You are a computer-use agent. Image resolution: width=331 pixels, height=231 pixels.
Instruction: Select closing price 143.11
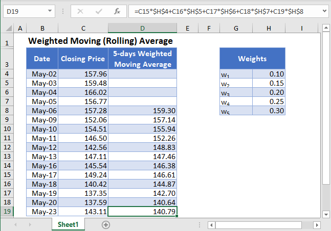pyautogui.click(x=83, y=211)
